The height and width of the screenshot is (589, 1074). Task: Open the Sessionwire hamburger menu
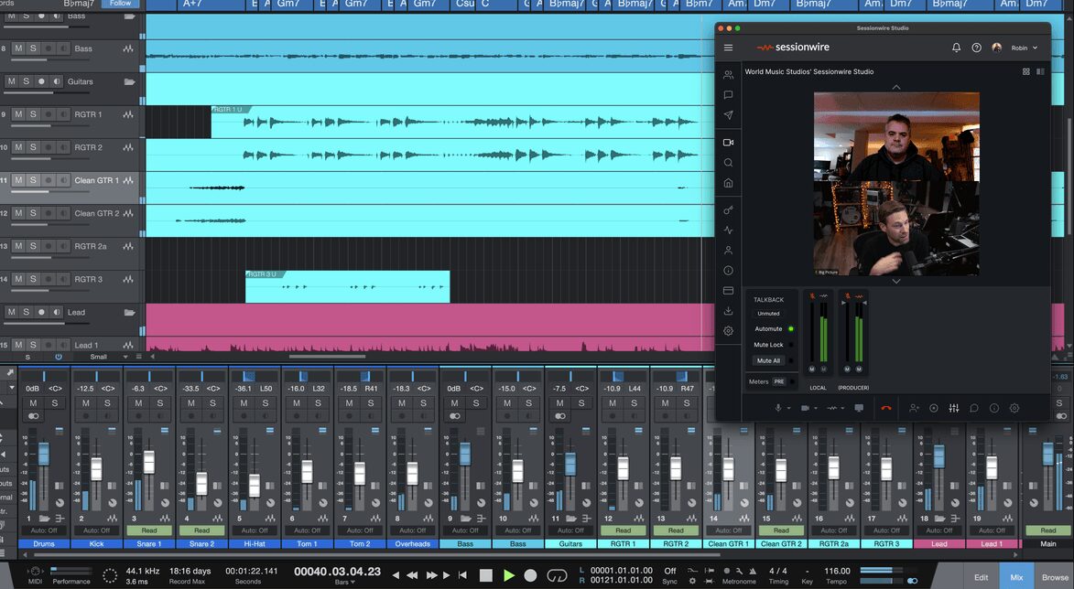tap(728, 48)
